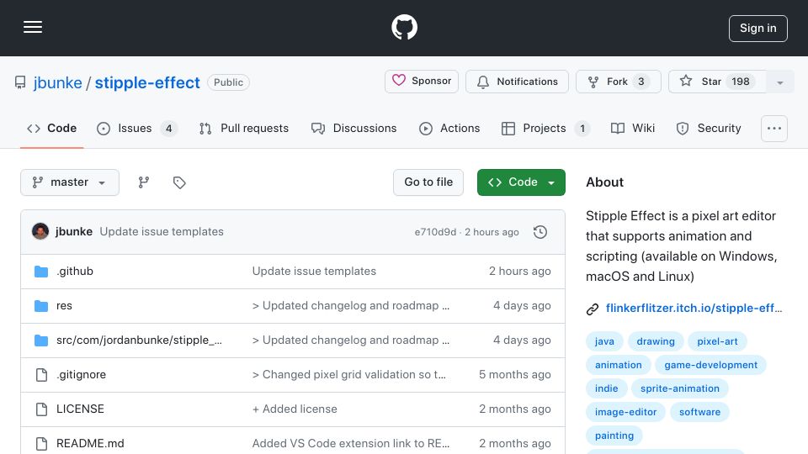808x454 pixels.
Task: Click the .github folder icon
Action: tap(41, 272)
